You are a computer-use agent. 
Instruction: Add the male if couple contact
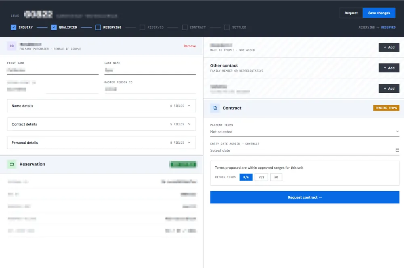389,47
